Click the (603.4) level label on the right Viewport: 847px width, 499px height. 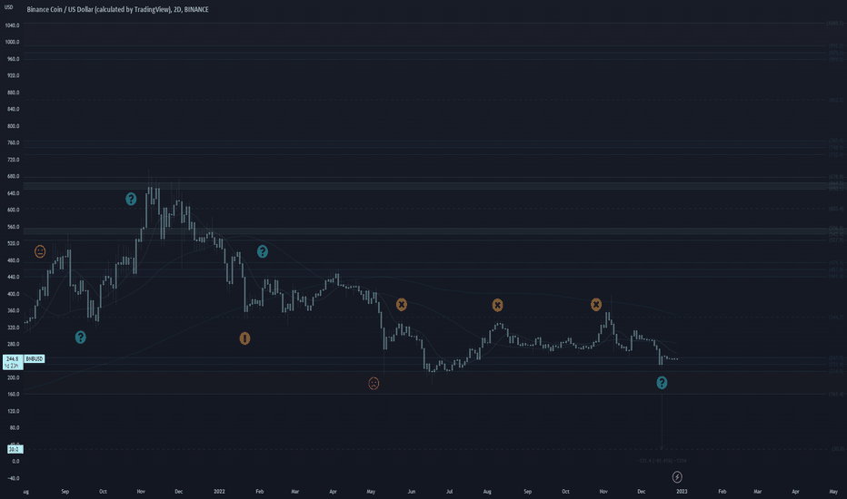(836, 209)
